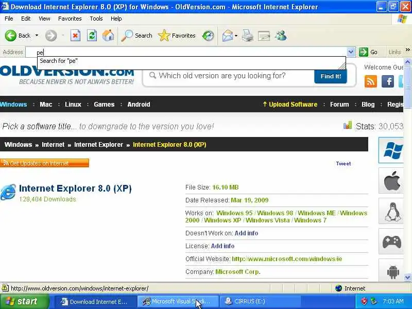This screenshot has width=412, height=309.
Task: Click in the address bar field
Action: 186,53
